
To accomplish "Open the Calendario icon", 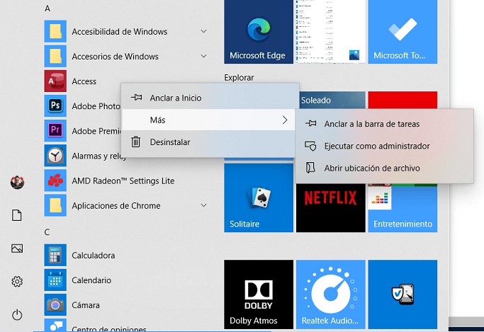I will coord(55,280).
